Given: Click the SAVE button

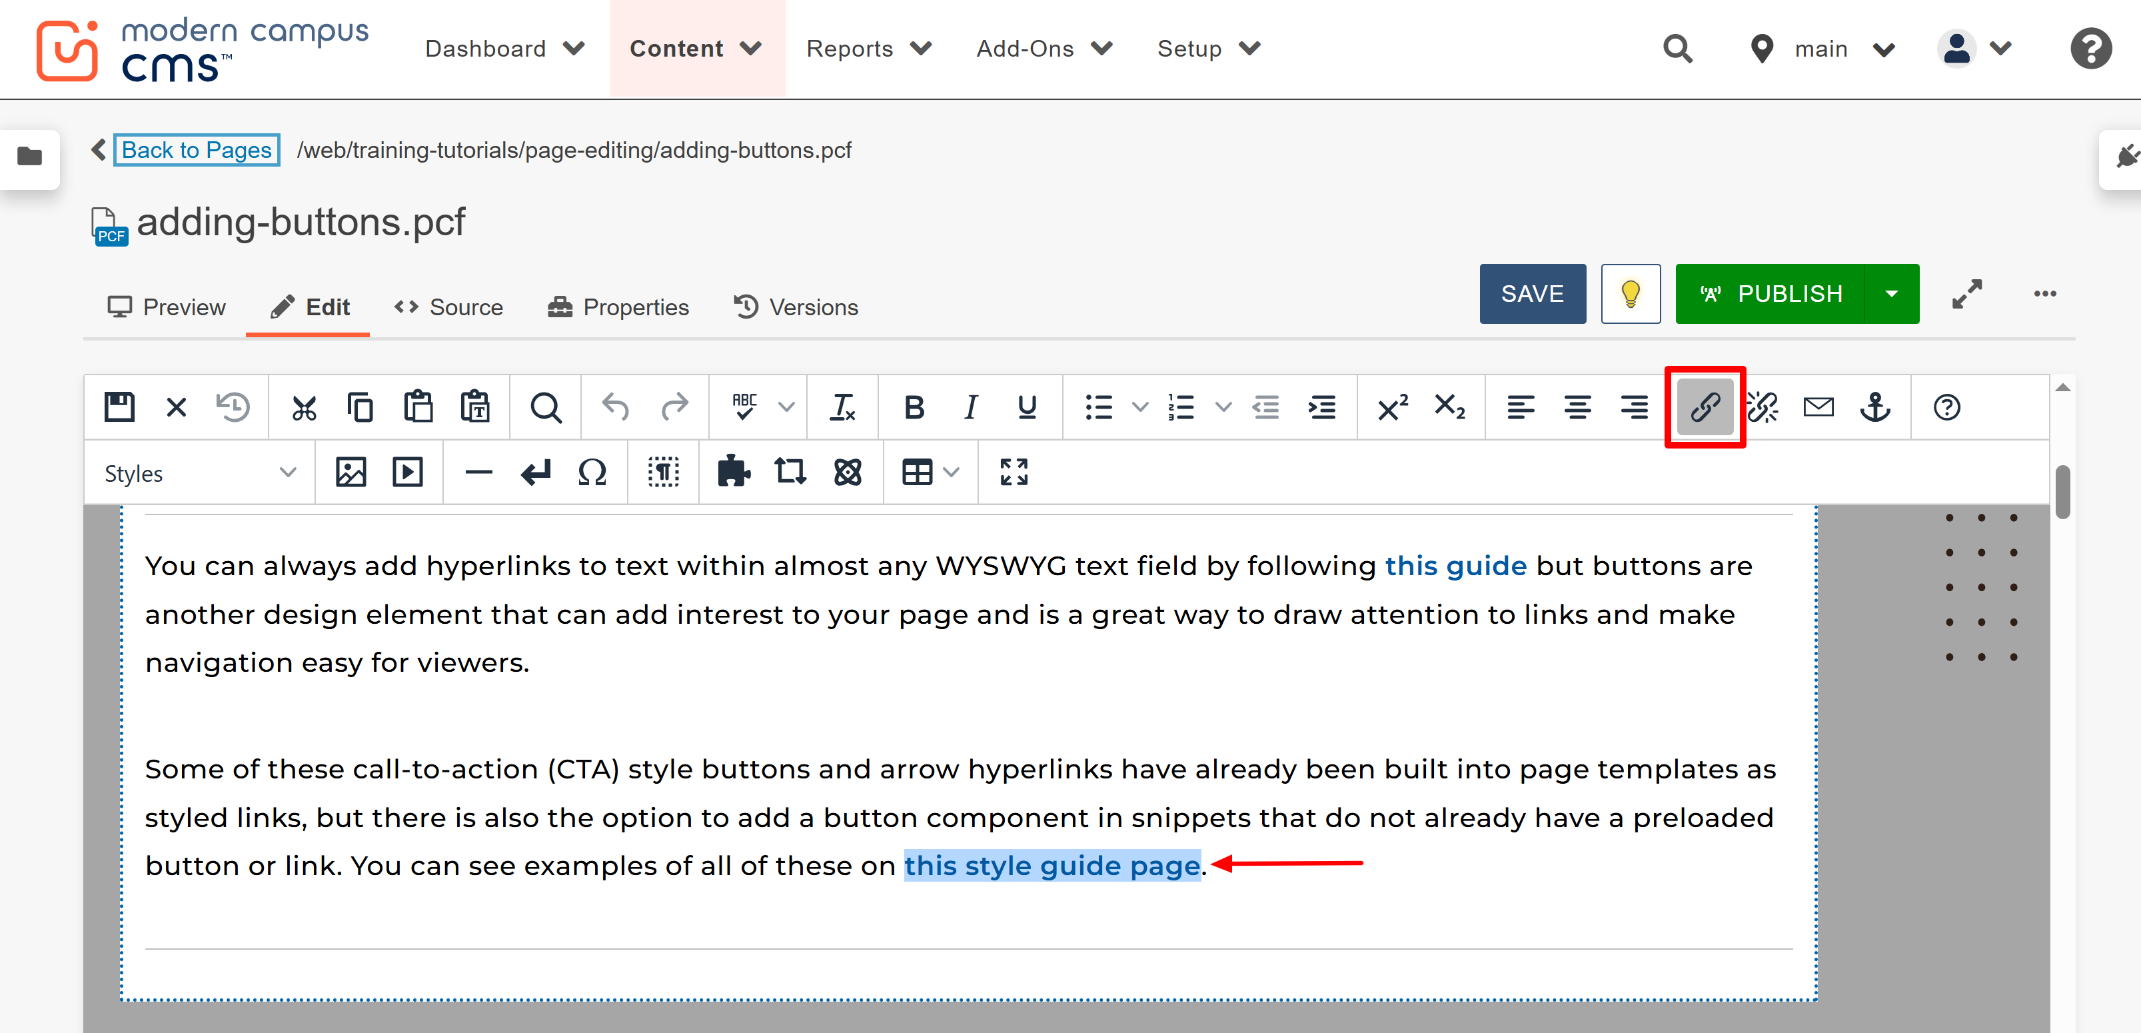Looking at the screenshot, I should (x=1532, y=293).
